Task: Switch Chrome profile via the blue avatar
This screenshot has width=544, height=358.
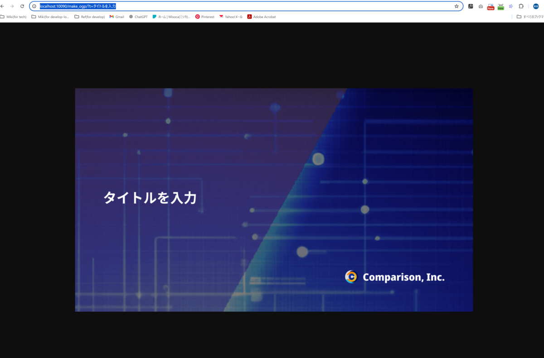Action: [x=536, y=6]
